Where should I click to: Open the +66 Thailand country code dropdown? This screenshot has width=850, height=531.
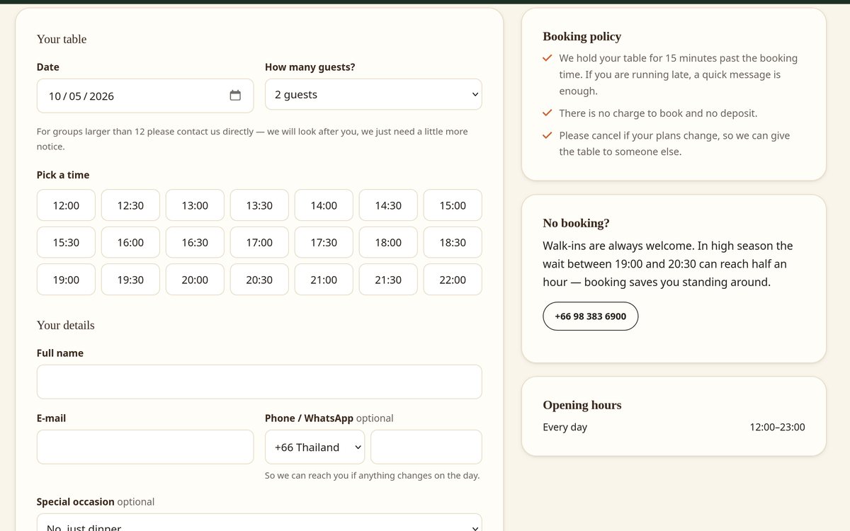coord(315,447)
